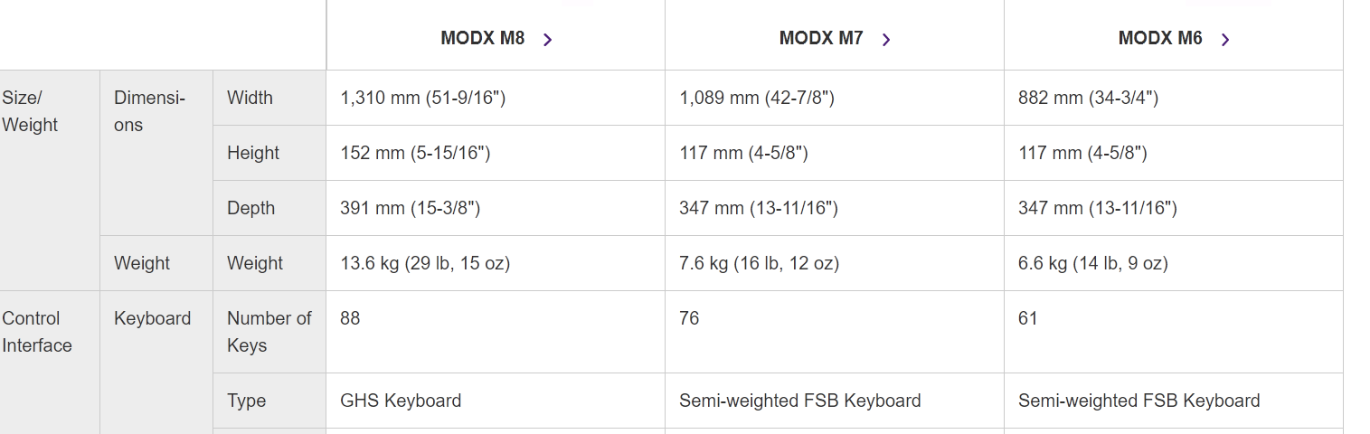Select the MODX M6 key count 61

[x=1028, y=318]
